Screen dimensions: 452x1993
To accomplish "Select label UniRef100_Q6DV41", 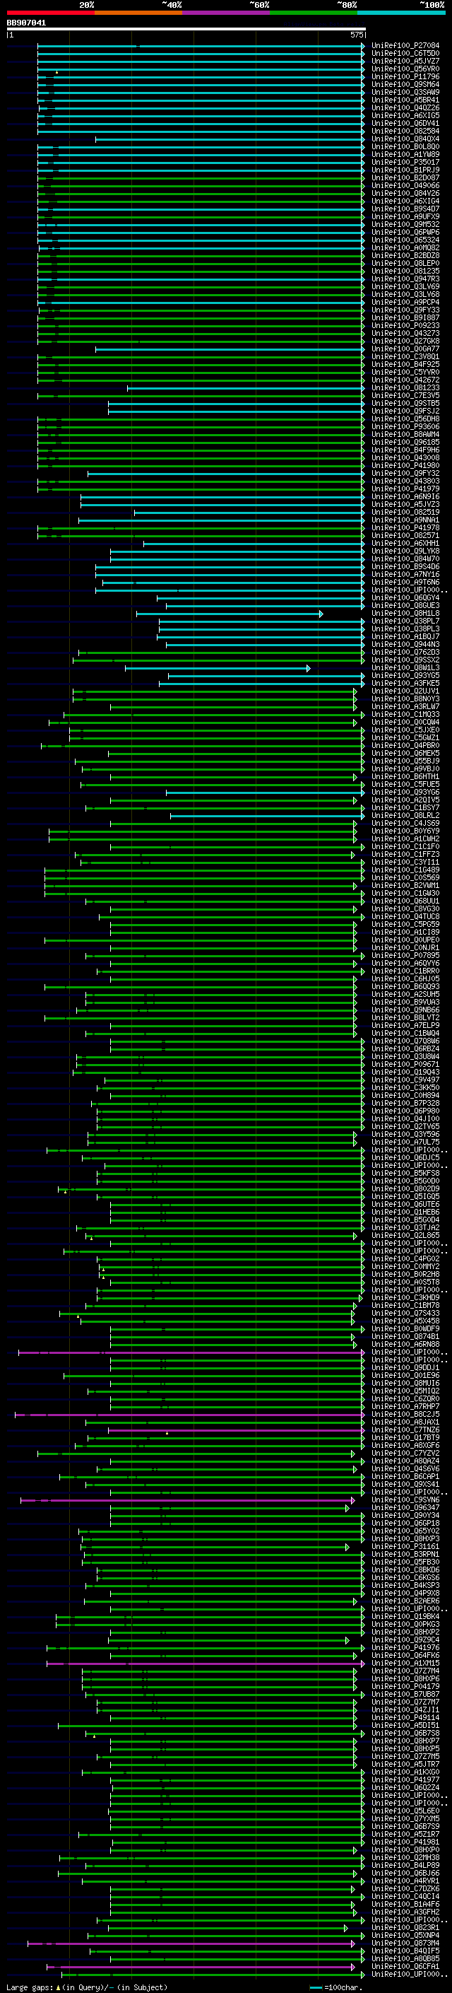I will click(405, 123).
